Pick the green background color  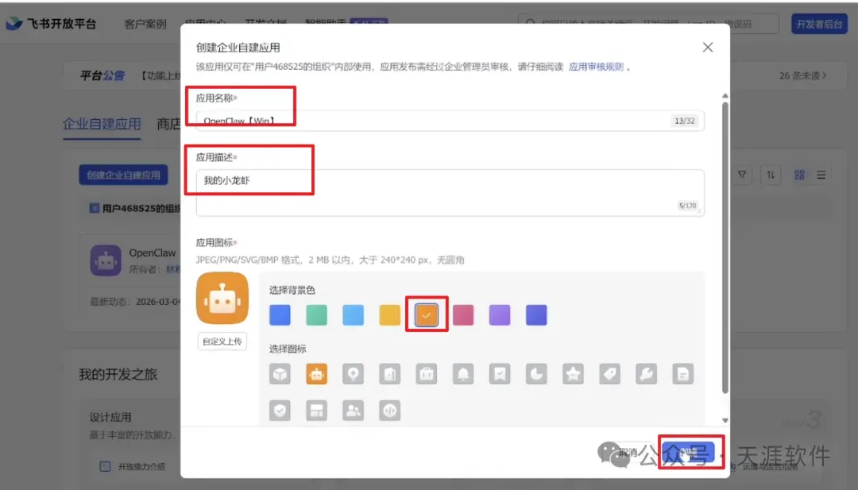316,315
